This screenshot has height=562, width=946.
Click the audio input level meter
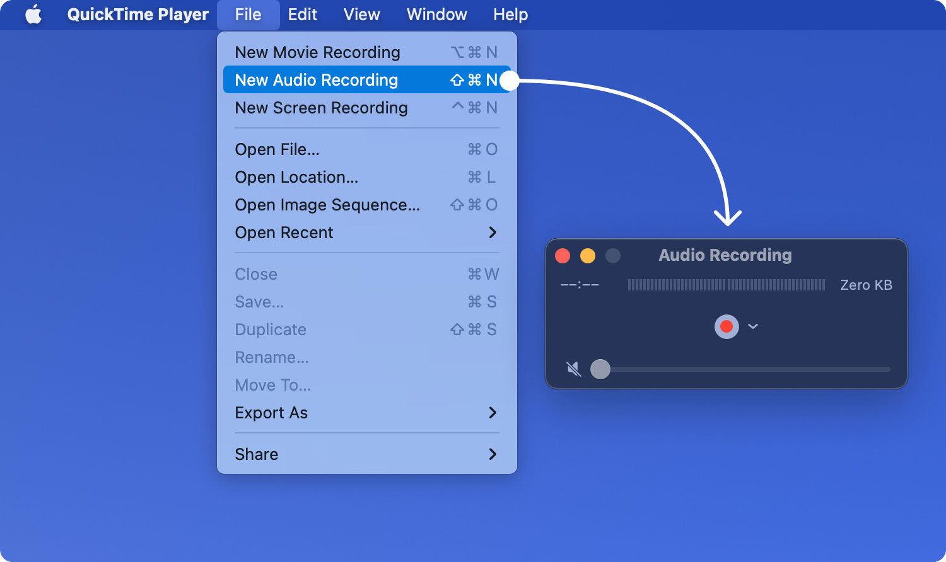click(x=727, y=285)
